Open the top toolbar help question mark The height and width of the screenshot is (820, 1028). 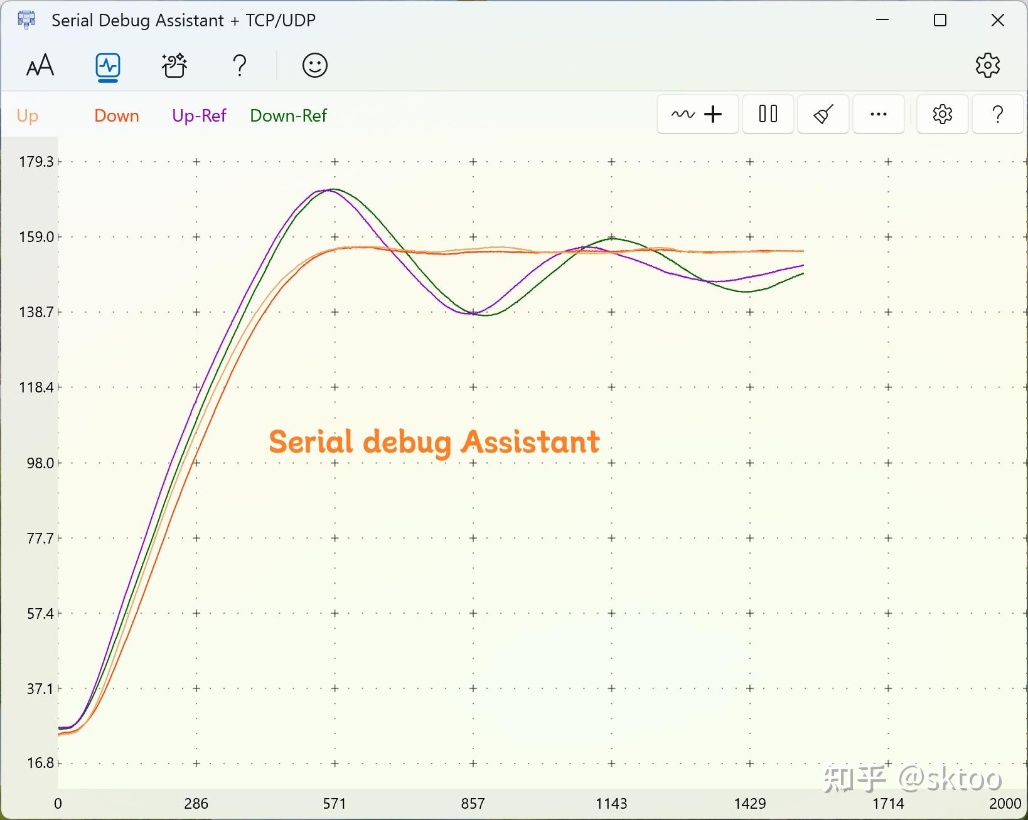click(x=239, y=65)
